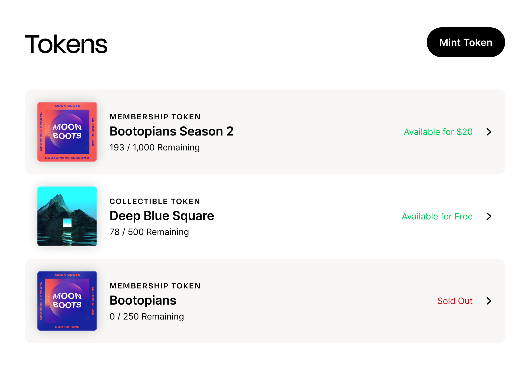Click the 'Available for Free' status text
The height and width of the screenshot is (368, 530).
pyautogui.click(x=437, y=216)
